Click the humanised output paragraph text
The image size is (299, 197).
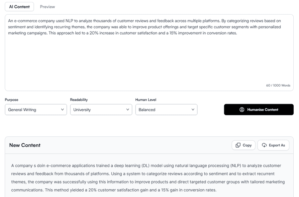pos(148,178)
